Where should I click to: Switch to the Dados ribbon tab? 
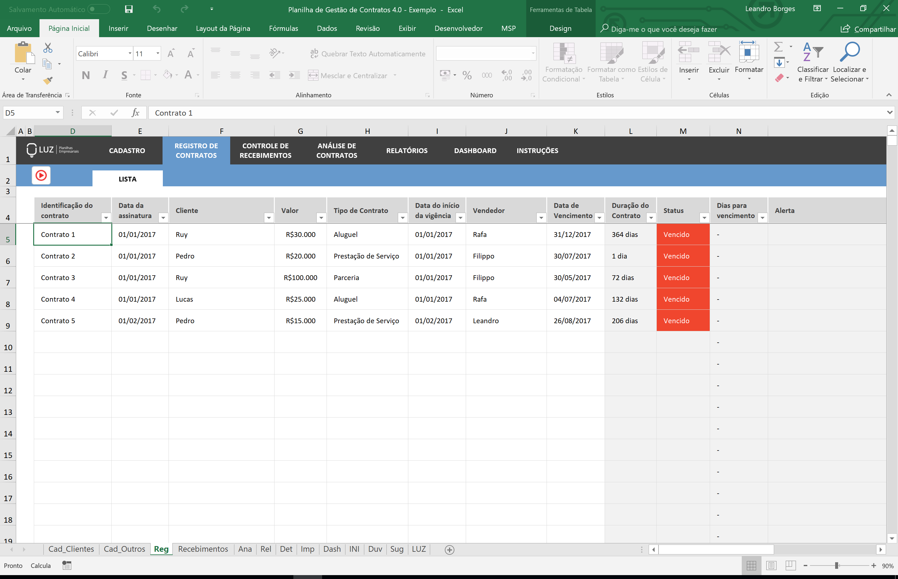coord(327,28)
